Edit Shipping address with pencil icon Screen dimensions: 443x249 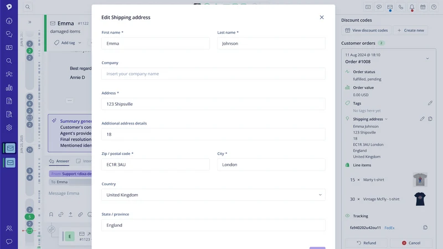pyautogui.click(x=422, y=119)
